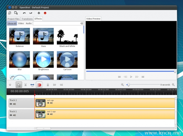Viewport: 183px width, 136px height.
Task: Toggle the magnet snapping tool
Action: (x=39, y=85)
